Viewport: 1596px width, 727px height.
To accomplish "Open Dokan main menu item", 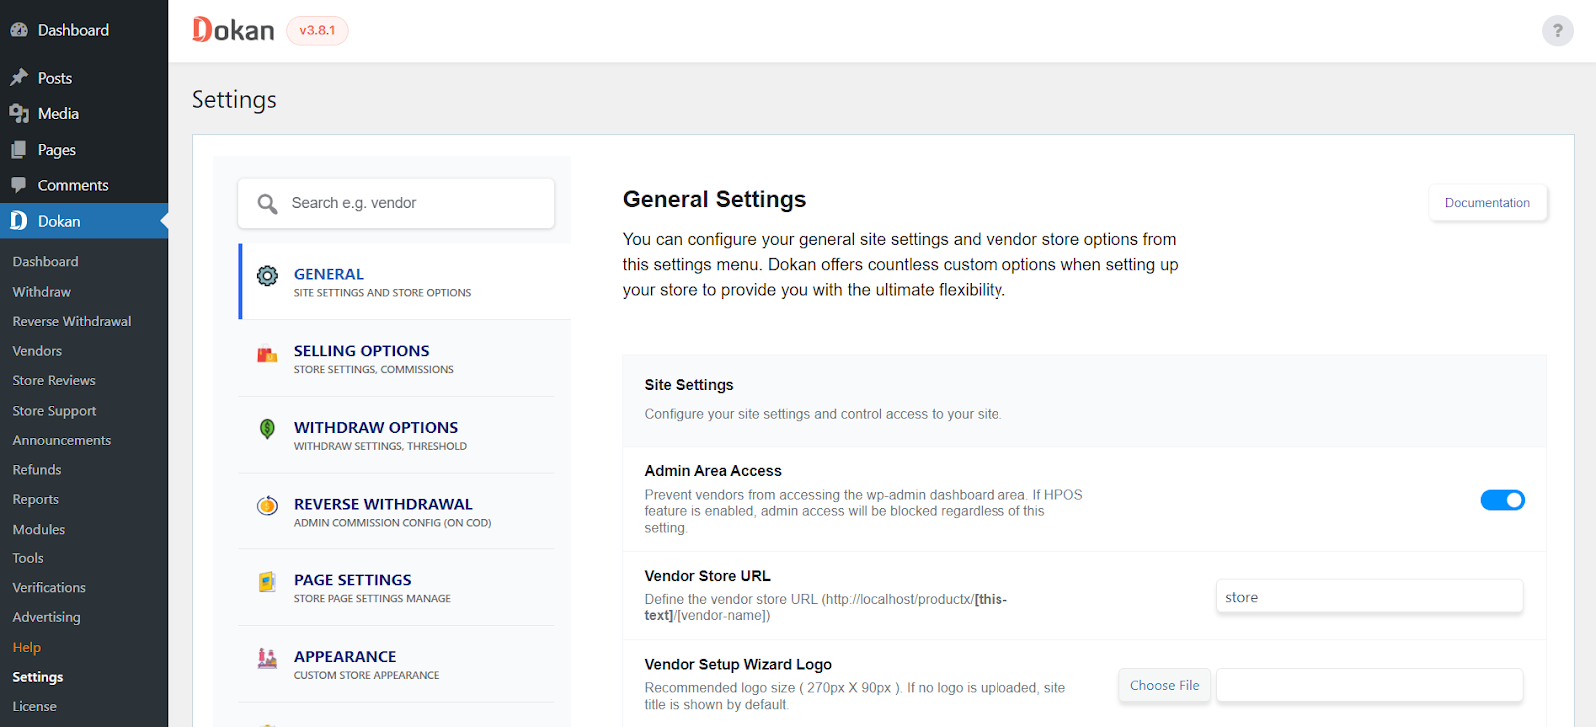I will [x=84, y=221].
